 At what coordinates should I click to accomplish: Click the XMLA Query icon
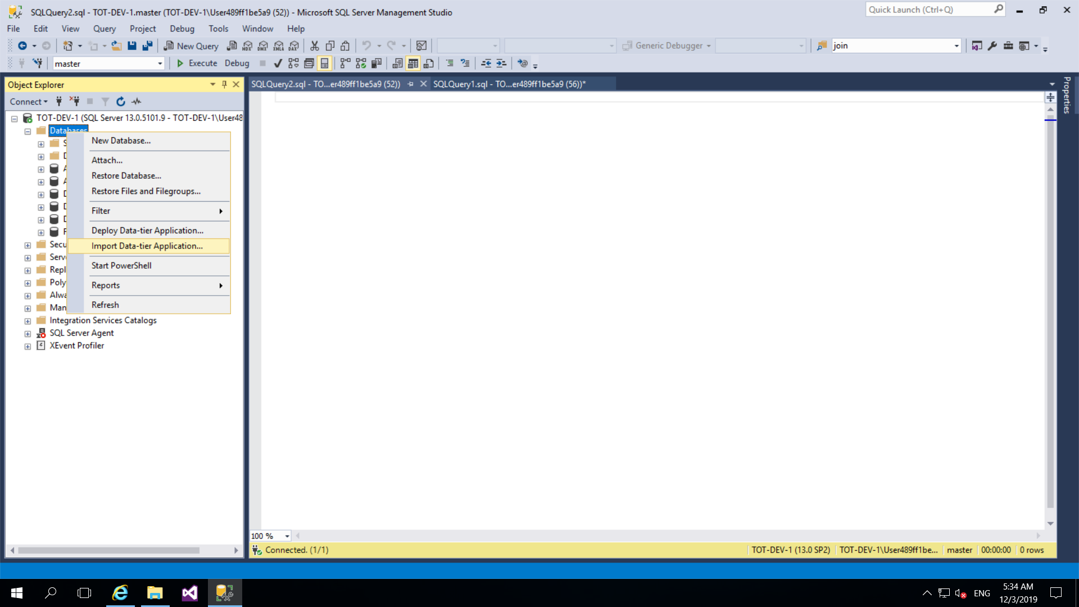[279, 46]
